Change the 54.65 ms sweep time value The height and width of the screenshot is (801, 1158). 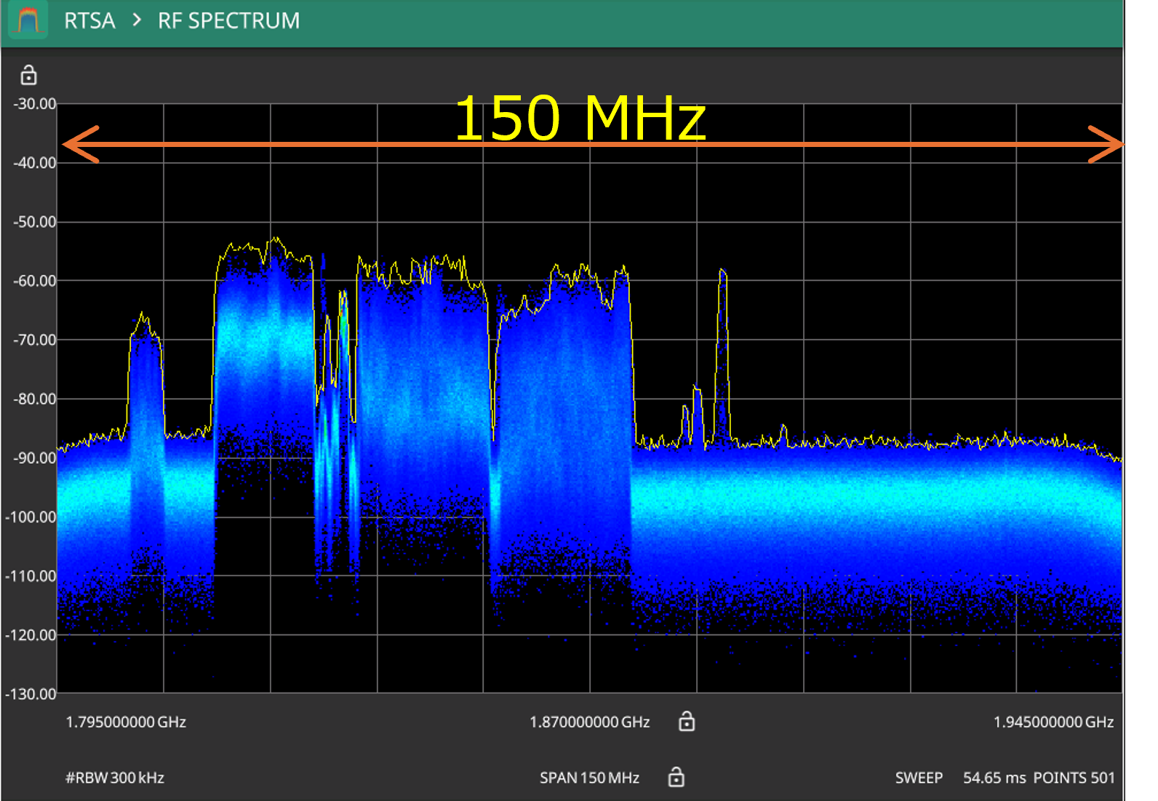(994, 778)
